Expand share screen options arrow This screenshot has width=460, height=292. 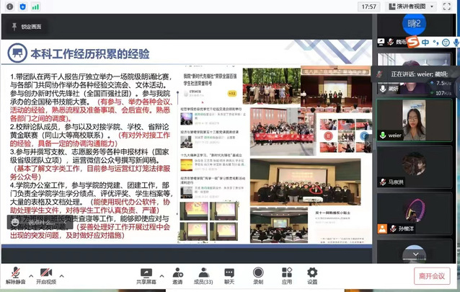pyautogui.click(x=163, y=274)
